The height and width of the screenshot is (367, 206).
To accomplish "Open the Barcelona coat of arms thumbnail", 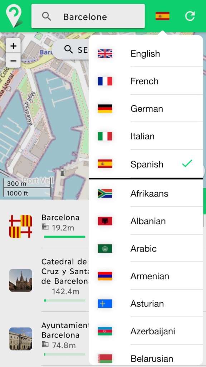I will [20, 227].
